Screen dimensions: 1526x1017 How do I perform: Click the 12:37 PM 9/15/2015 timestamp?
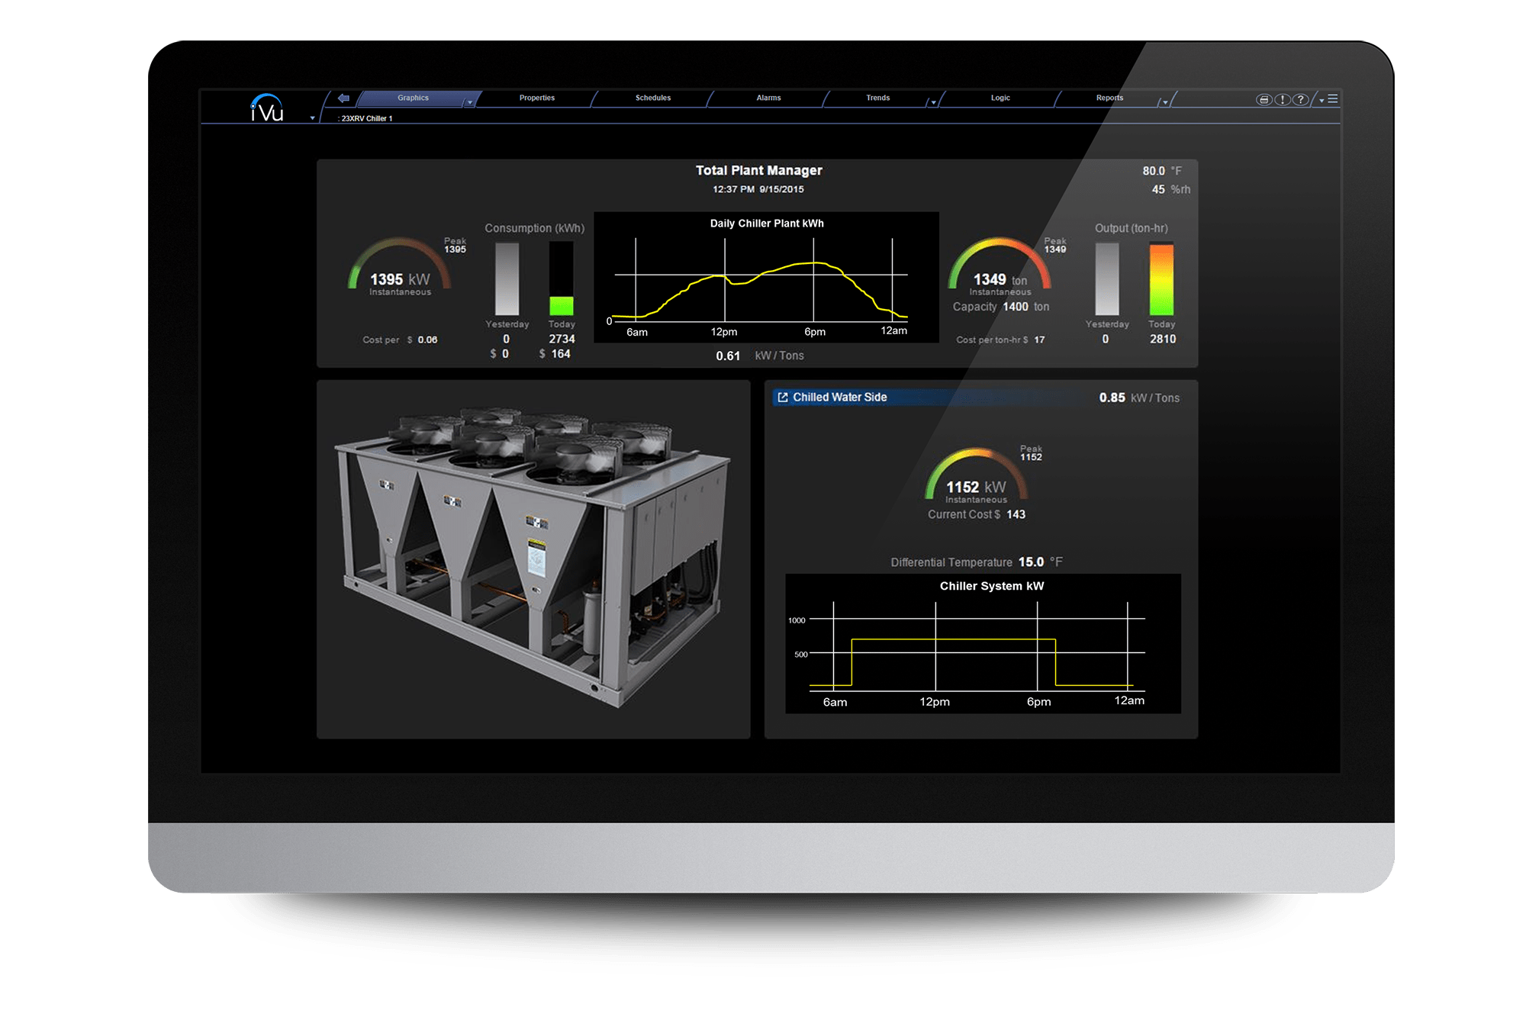758,189
